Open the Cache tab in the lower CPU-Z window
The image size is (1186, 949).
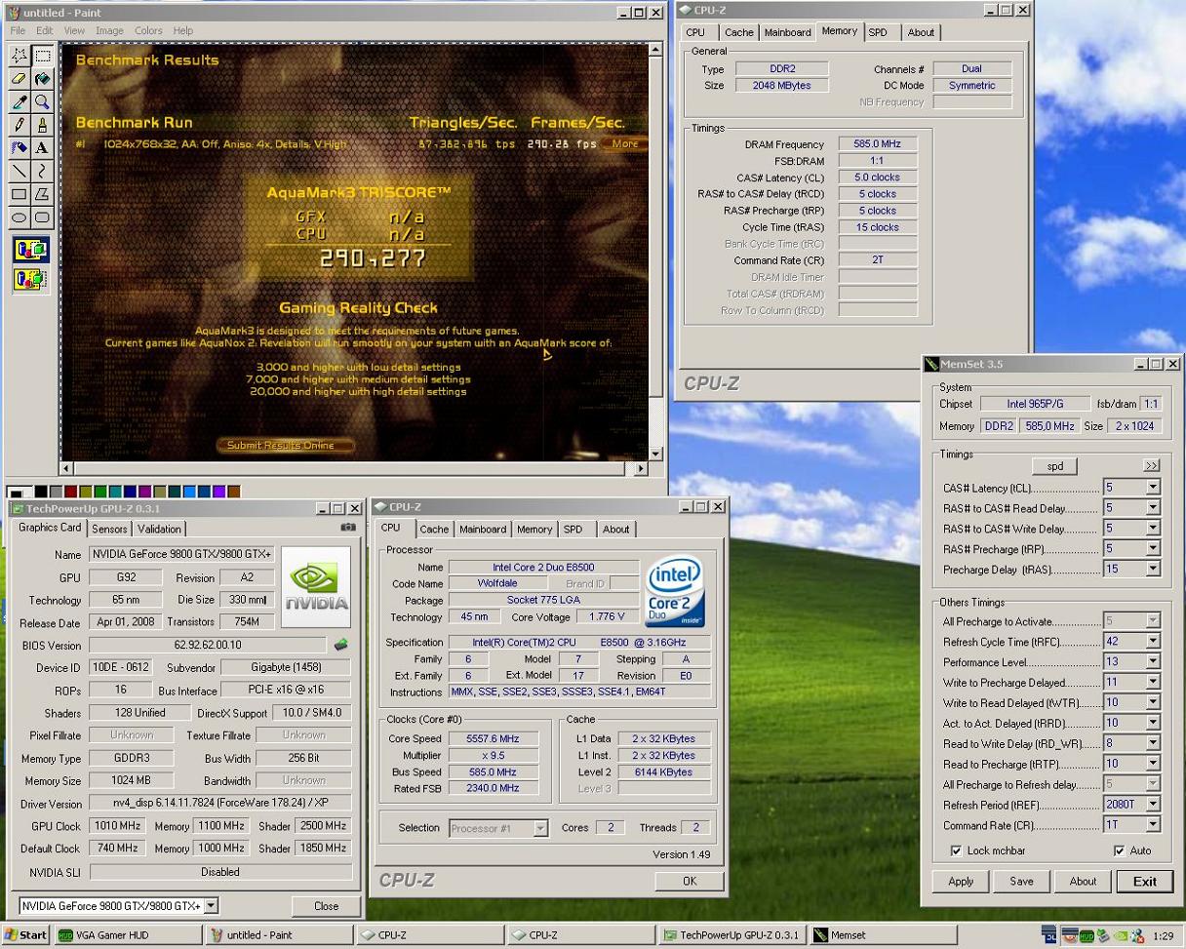coord(434,529)
